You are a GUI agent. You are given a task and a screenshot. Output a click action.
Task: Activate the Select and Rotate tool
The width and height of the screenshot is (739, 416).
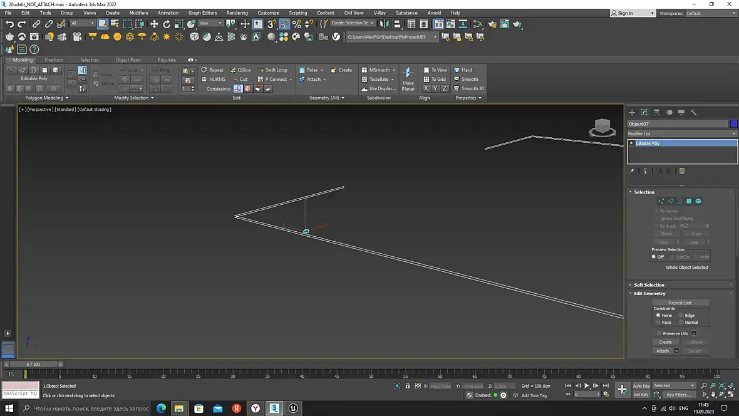click(x=167, y=24)
